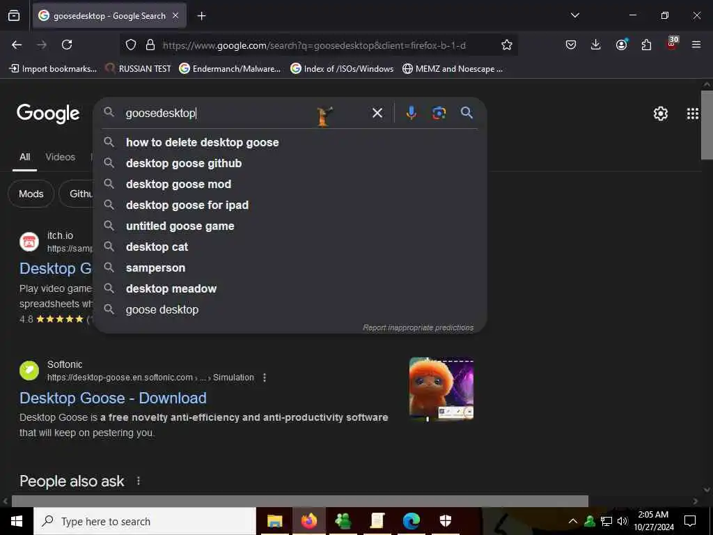
Task: Choose suggestion desktop goose for ipad
Action: (290, 206)
